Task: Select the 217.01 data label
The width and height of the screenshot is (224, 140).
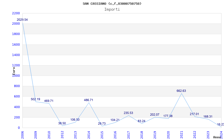Action: click(x=194, y=114)
